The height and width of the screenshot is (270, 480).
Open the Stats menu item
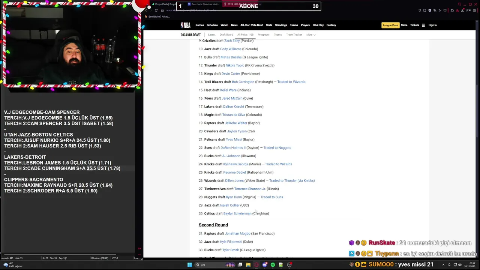[269, 25]
